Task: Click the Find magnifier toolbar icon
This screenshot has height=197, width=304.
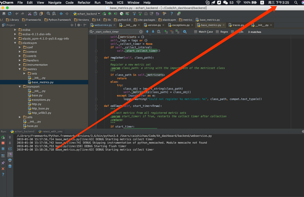Action: coord(48,14)
